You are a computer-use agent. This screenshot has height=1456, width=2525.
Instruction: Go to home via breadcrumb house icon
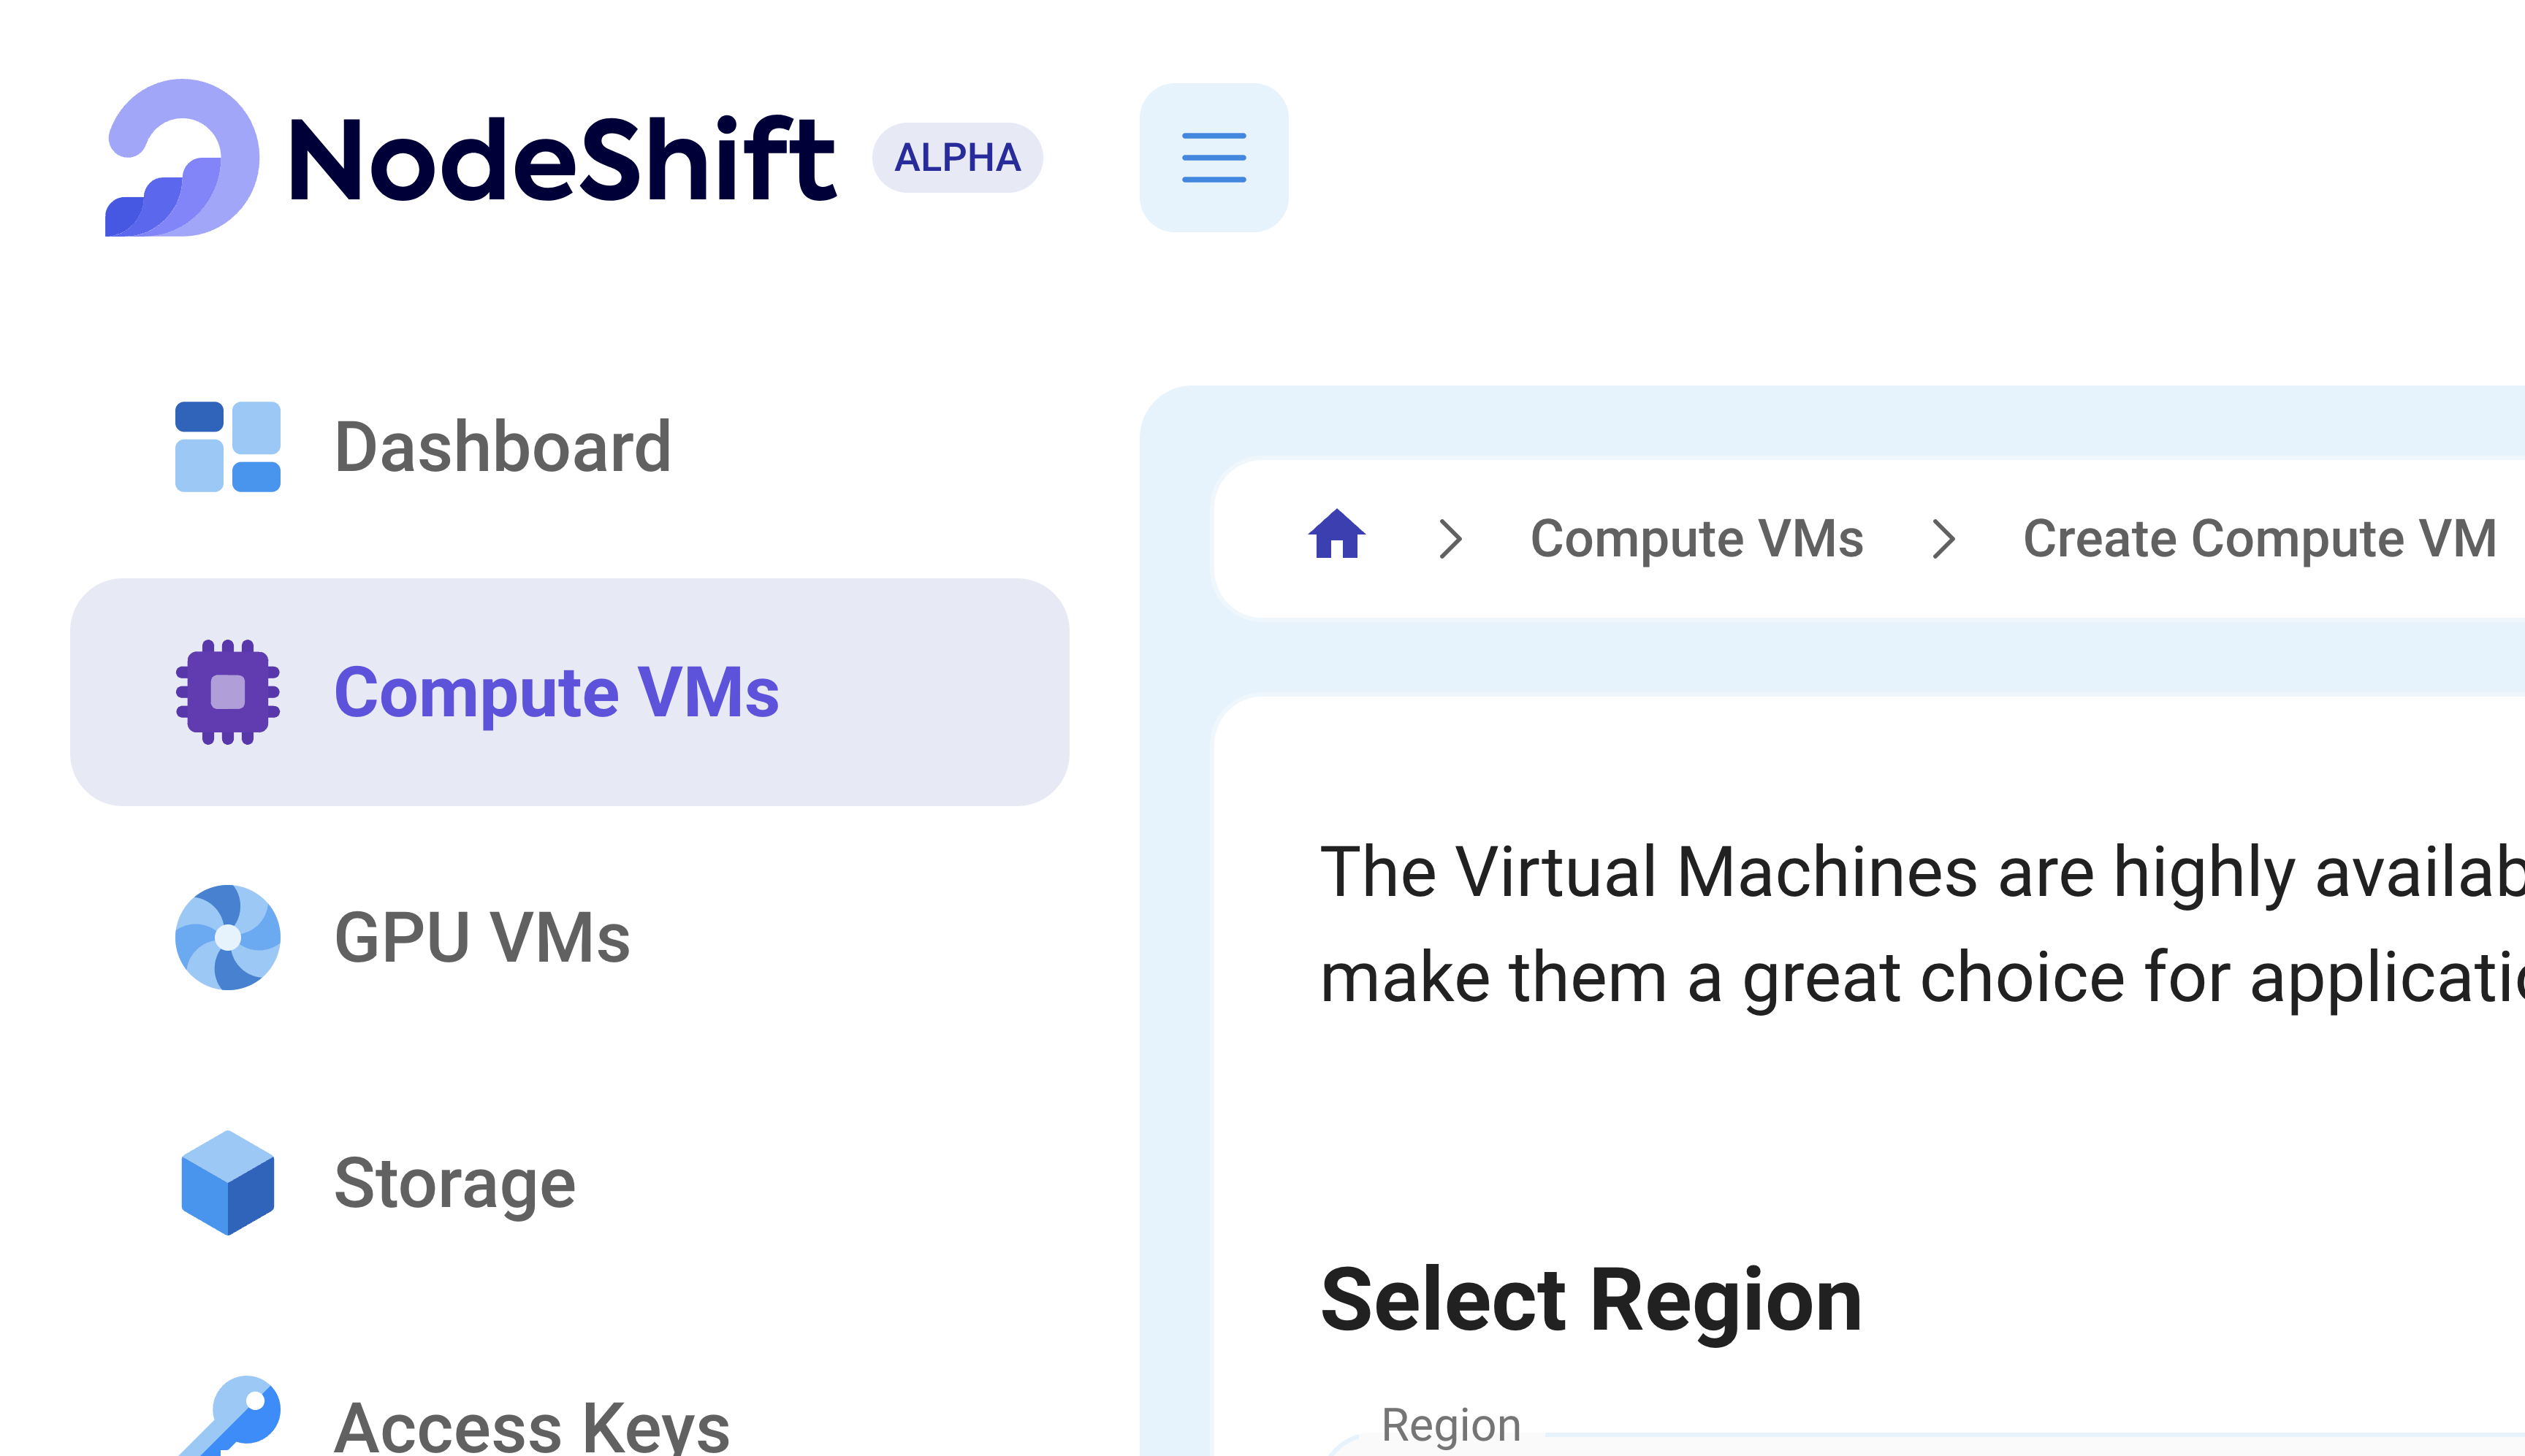[x=1336, y=534]
